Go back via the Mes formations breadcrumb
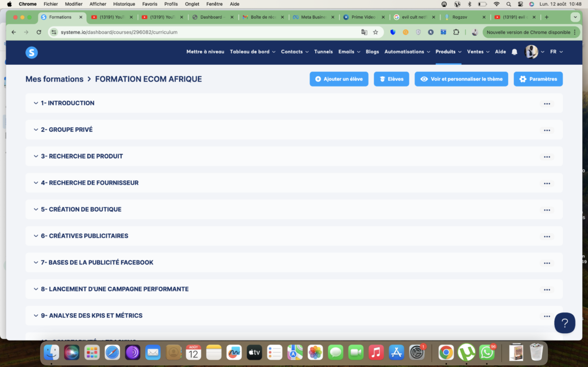Viewport: 588px width, 367px height. (55, 79)
